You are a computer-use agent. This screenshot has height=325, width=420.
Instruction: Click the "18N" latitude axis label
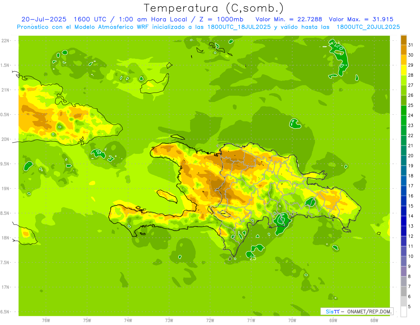coord(6,238)
